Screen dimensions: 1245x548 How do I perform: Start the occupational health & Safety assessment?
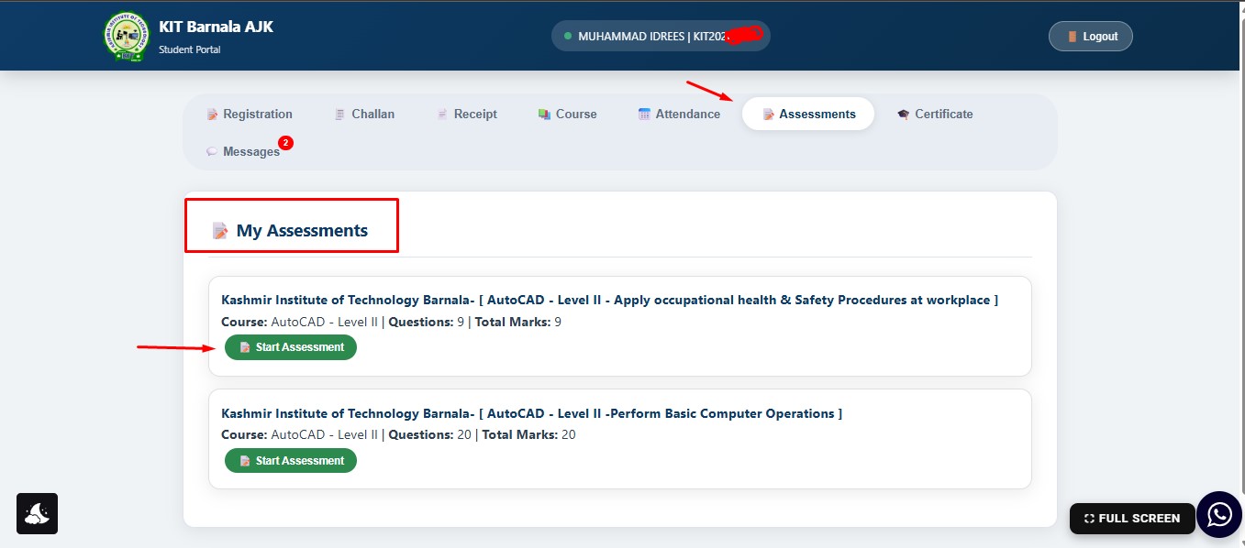pos(291,347)
